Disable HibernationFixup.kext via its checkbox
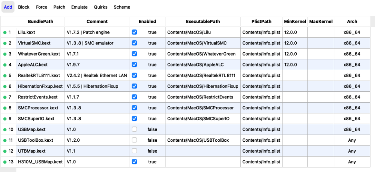The image size is (375, 172). pos(134,86)
